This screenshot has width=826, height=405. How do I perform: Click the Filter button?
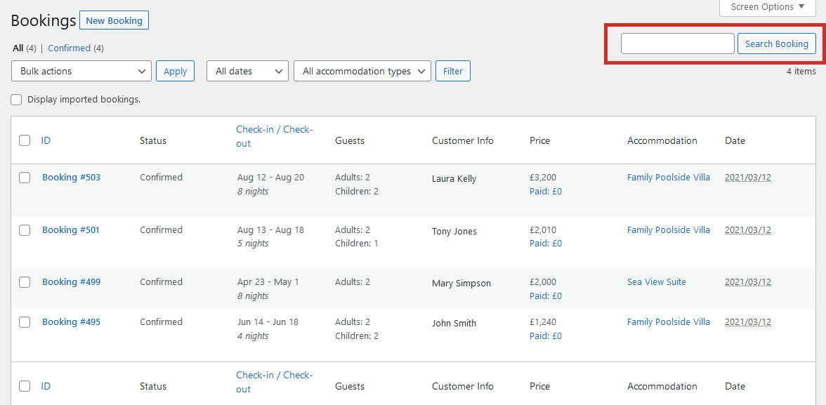(453, 71)
